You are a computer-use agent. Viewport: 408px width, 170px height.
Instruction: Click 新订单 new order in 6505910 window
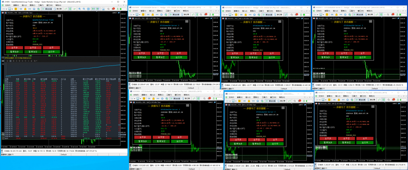point(372,100)
